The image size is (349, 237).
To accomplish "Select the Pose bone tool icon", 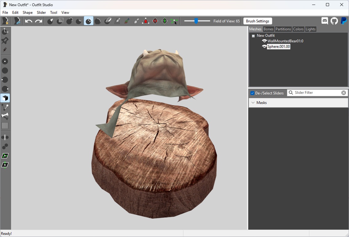I will [x=5, y=116].
